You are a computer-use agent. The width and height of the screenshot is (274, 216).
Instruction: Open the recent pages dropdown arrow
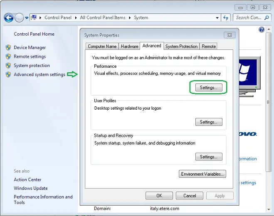point(27,18)
